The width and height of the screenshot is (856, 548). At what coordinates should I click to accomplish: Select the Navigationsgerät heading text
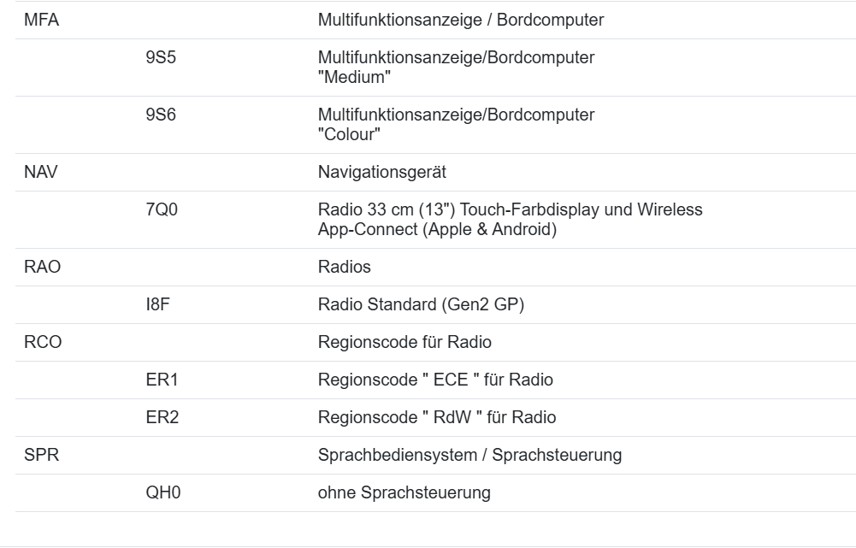[x=381, y=172]
